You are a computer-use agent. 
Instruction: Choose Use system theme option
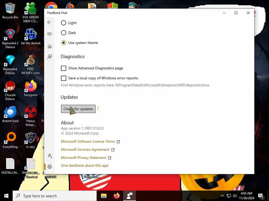(x=64, y=43)
